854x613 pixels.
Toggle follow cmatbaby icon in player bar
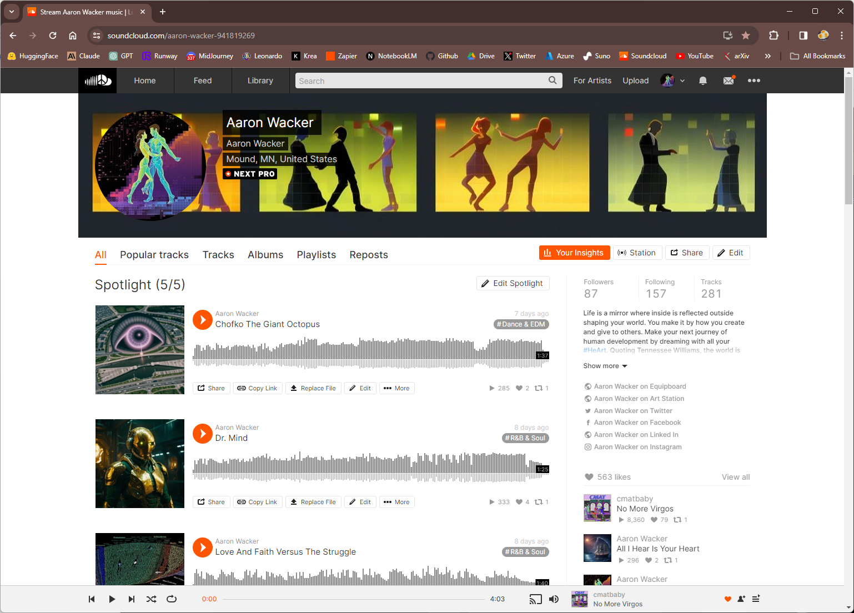(x=741, y=599)
